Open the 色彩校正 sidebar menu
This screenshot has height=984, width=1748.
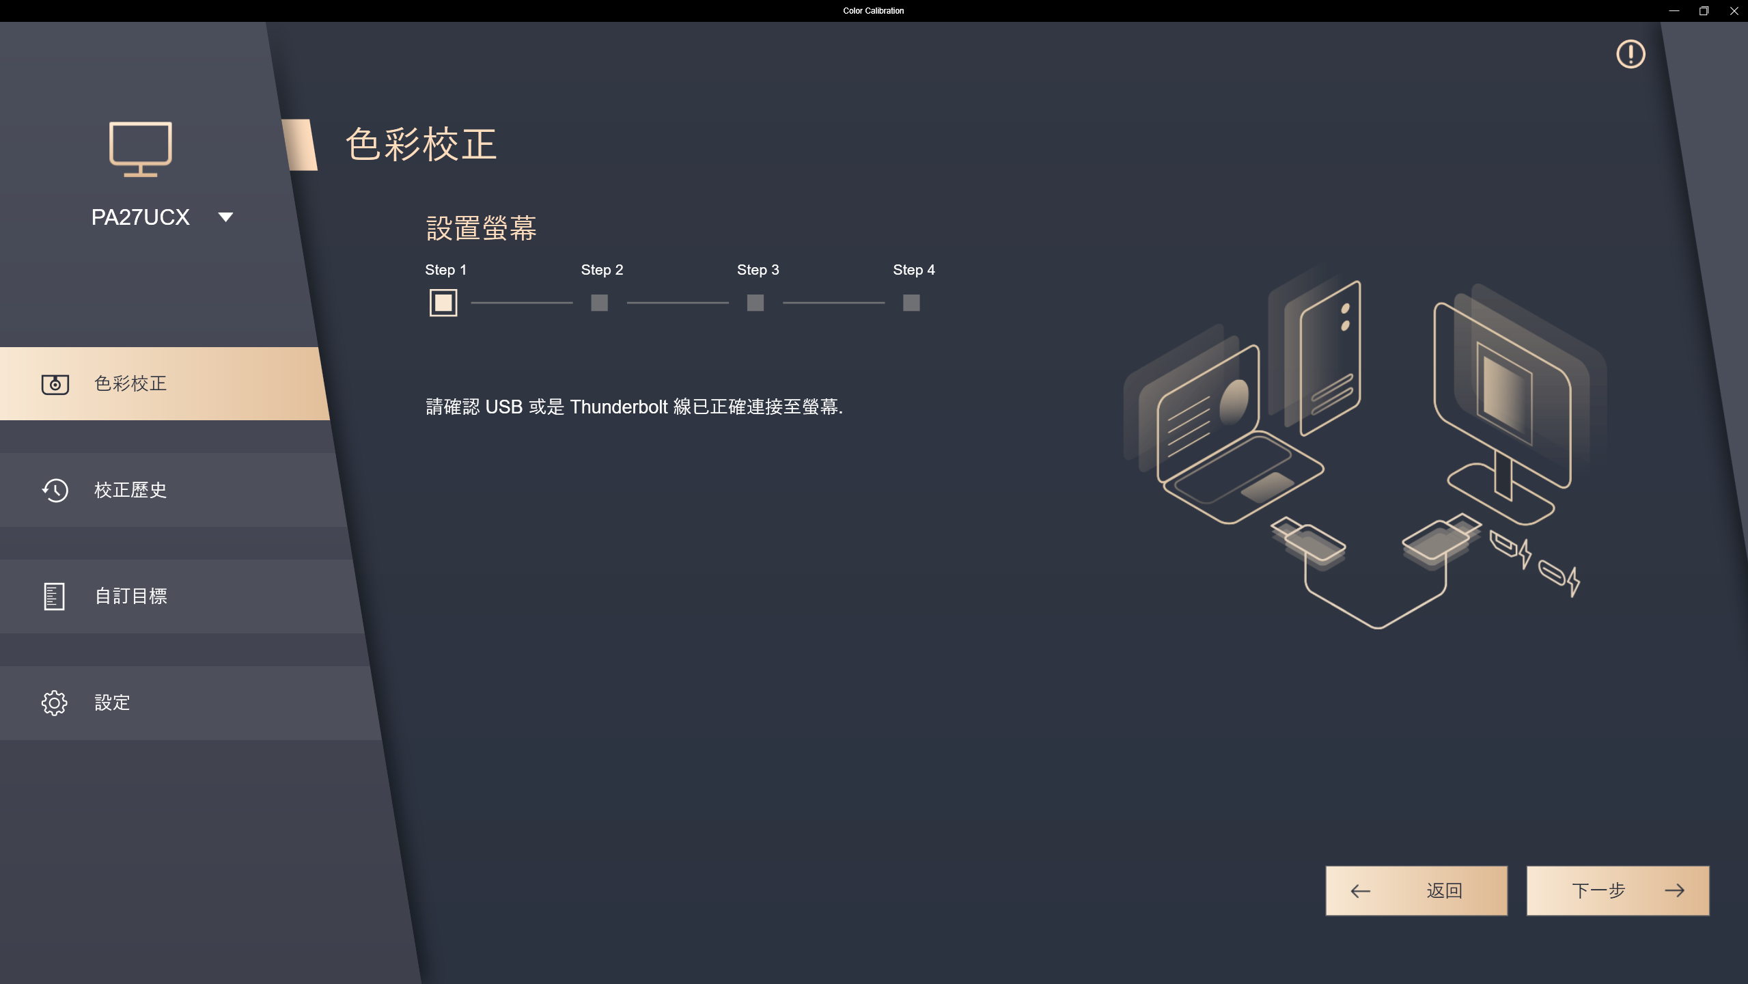tap(164, 383)
